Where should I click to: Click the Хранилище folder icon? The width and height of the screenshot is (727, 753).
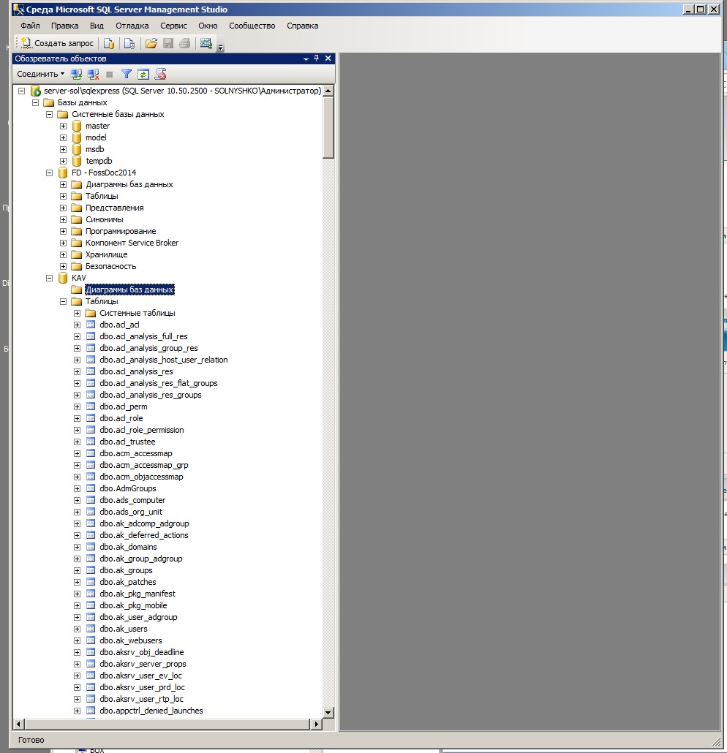(76, 254)
